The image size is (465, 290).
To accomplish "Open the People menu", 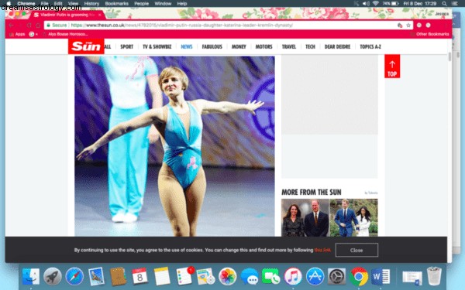I will coord(142,4).
